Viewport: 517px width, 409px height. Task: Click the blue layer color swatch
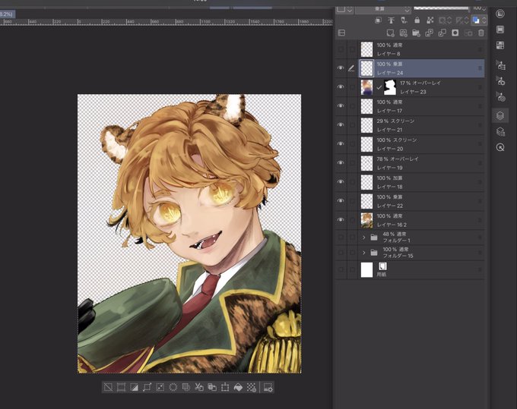pos(476,20)
